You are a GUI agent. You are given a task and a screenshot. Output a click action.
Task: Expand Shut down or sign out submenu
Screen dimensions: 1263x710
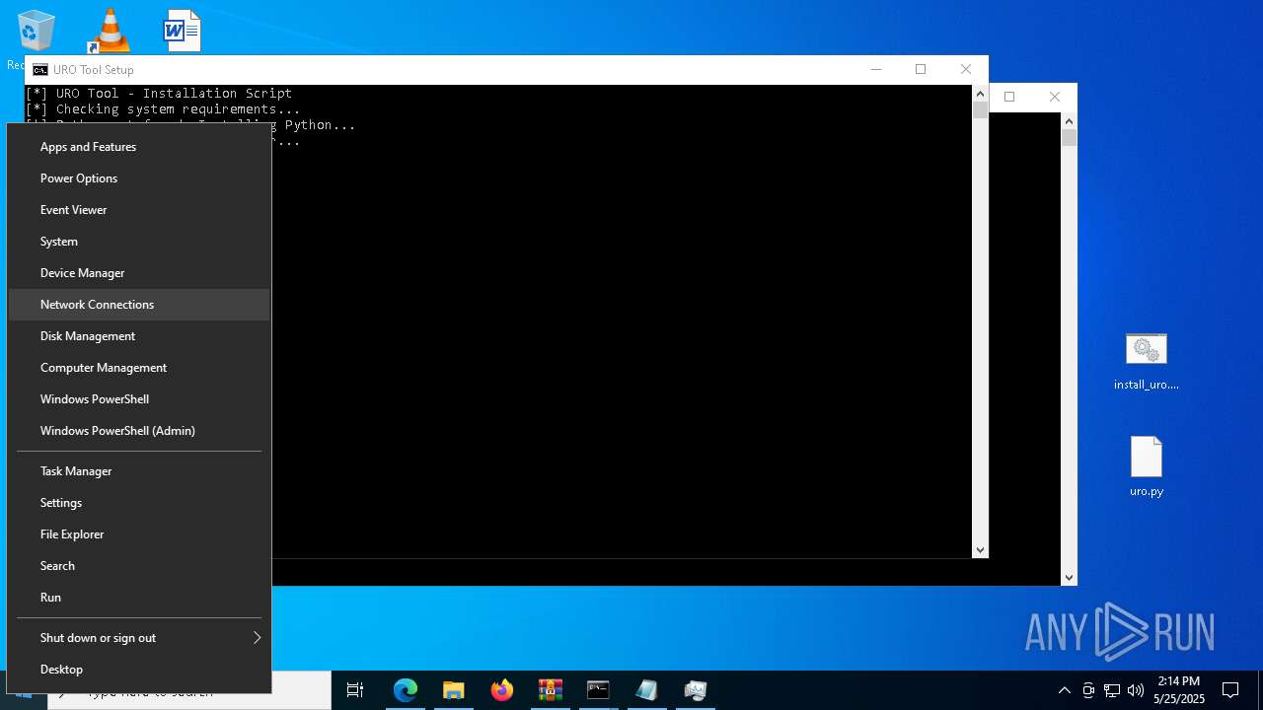[139, 638]
